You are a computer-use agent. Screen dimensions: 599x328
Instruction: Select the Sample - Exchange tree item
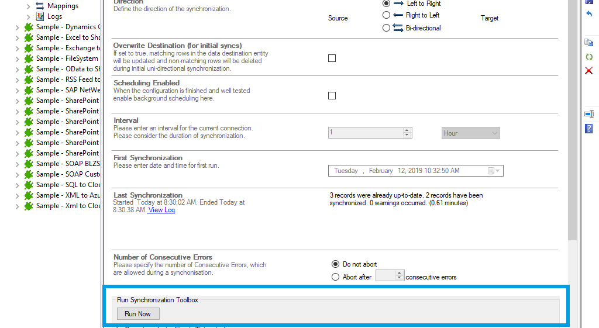(x=68, y=48)
